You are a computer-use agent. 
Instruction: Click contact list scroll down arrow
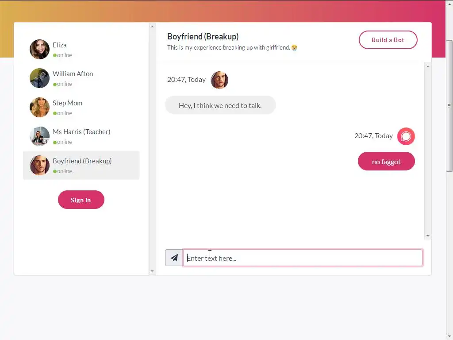[152, 271]
